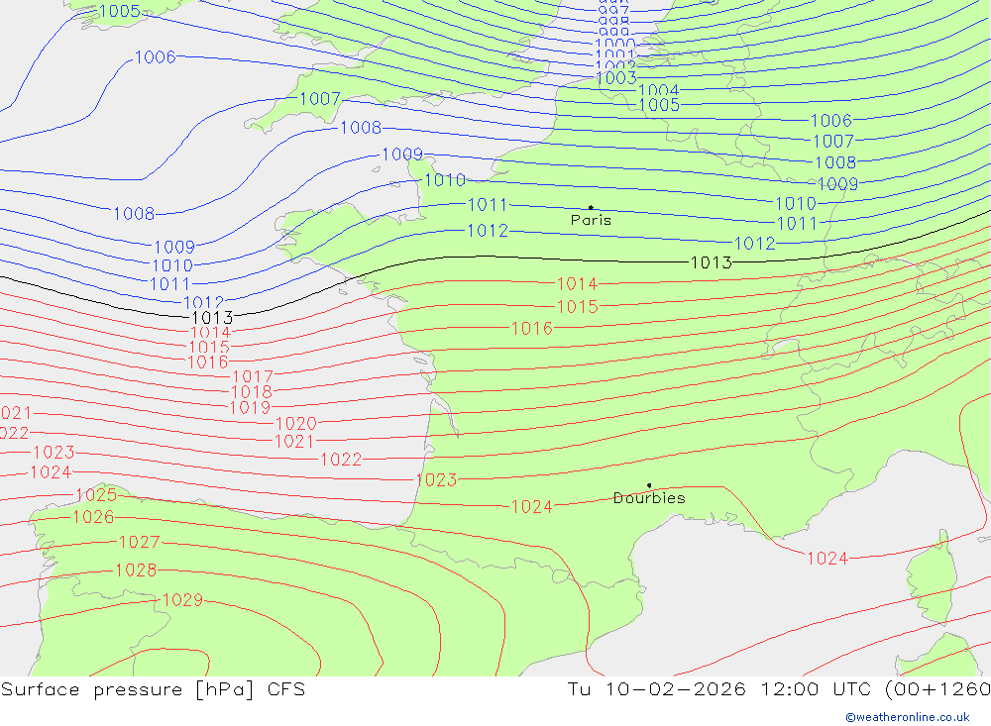Select the 1026 isobar label
The height and width of the screenshot is (726, 991).
point(93,517)
